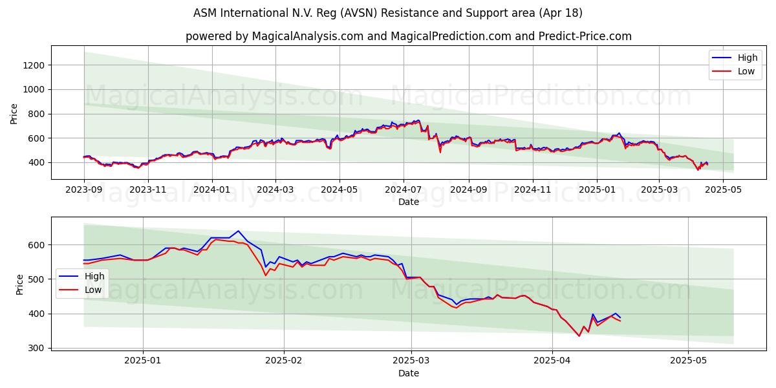
Task: Click the '2024-01' tick label on the top chart
Action: 212,189
